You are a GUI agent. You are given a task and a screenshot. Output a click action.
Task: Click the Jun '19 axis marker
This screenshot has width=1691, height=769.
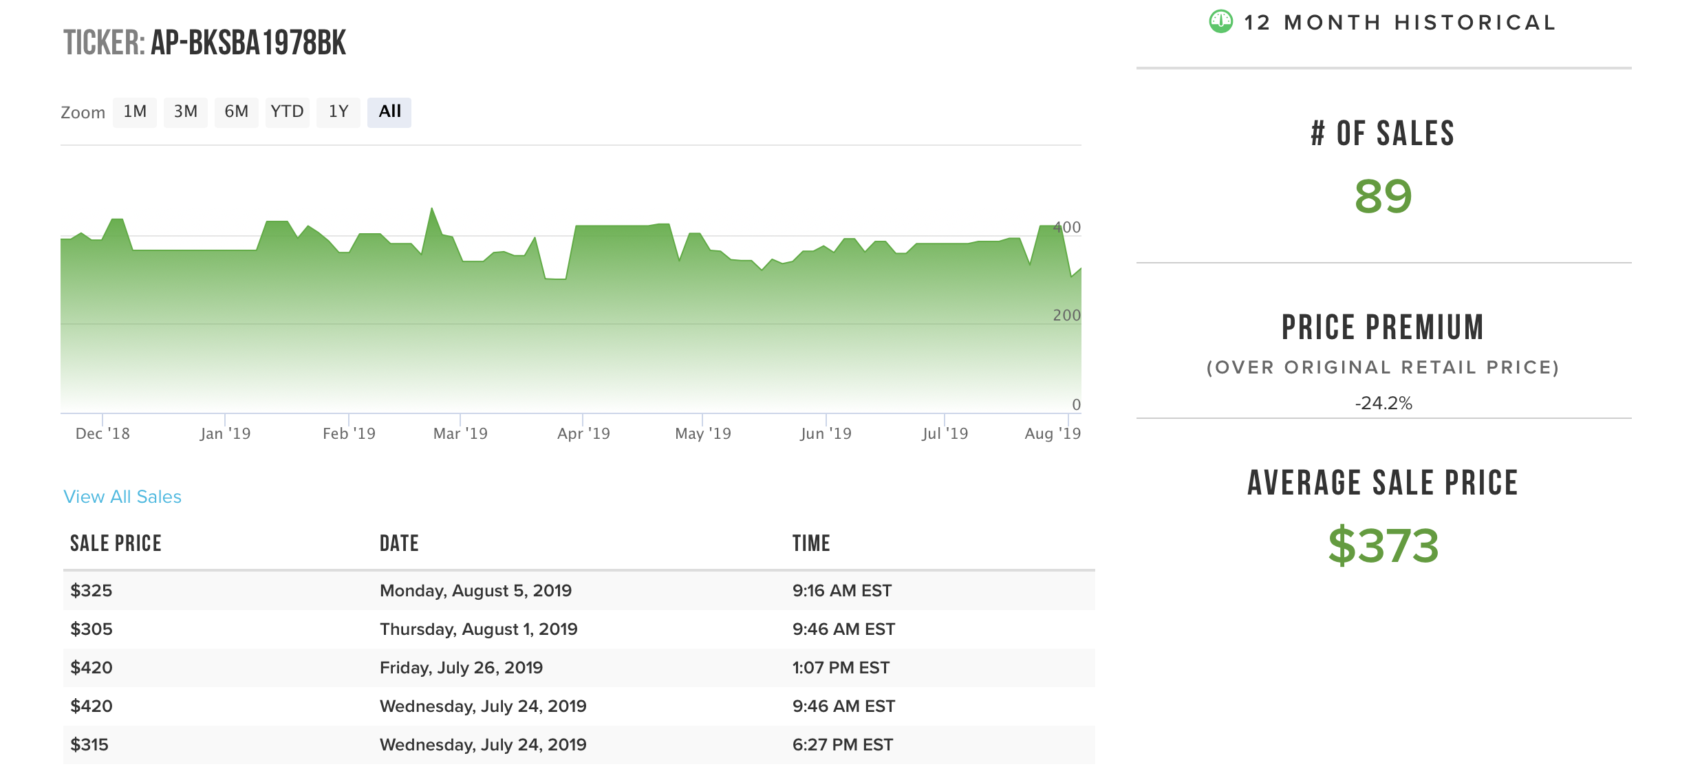coord(826,433)
